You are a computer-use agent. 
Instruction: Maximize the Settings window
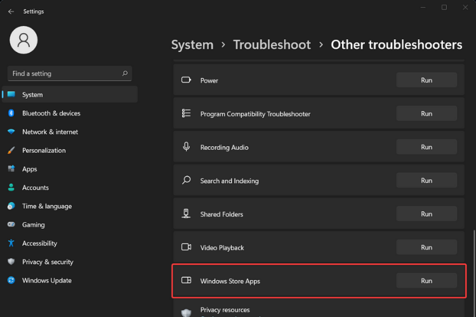[x=444, y=7]
